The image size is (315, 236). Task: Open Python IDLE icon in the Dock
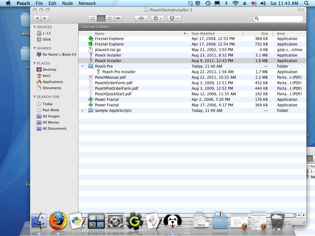click(x=78, y=221)
